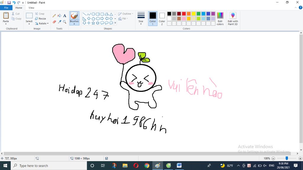The width and height of the screenshot is (303, 170).
Task: Select the Eraser tool
Action: 54,22
